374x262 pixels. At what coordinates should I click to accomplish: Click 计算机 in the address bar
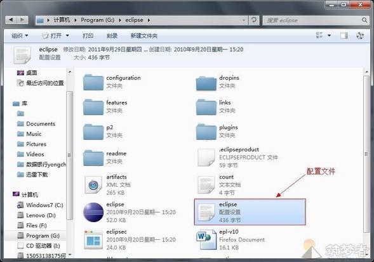[x=62, y=20]
